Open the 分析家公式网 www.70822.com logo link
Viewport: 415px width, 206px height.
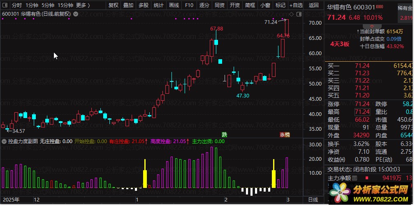click(370, 194)
